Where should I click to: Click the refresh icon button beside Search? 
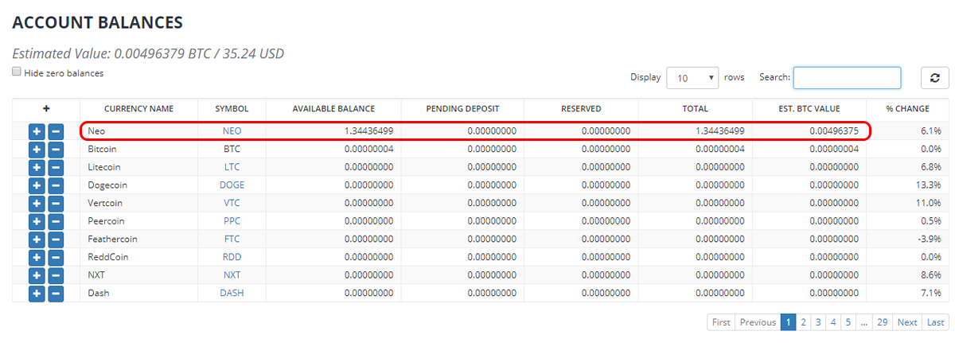934,78
